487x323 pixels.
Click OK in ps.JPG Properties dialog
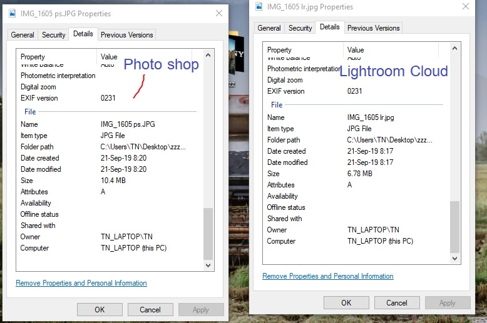pyautogui.click(x=100, y=310)
